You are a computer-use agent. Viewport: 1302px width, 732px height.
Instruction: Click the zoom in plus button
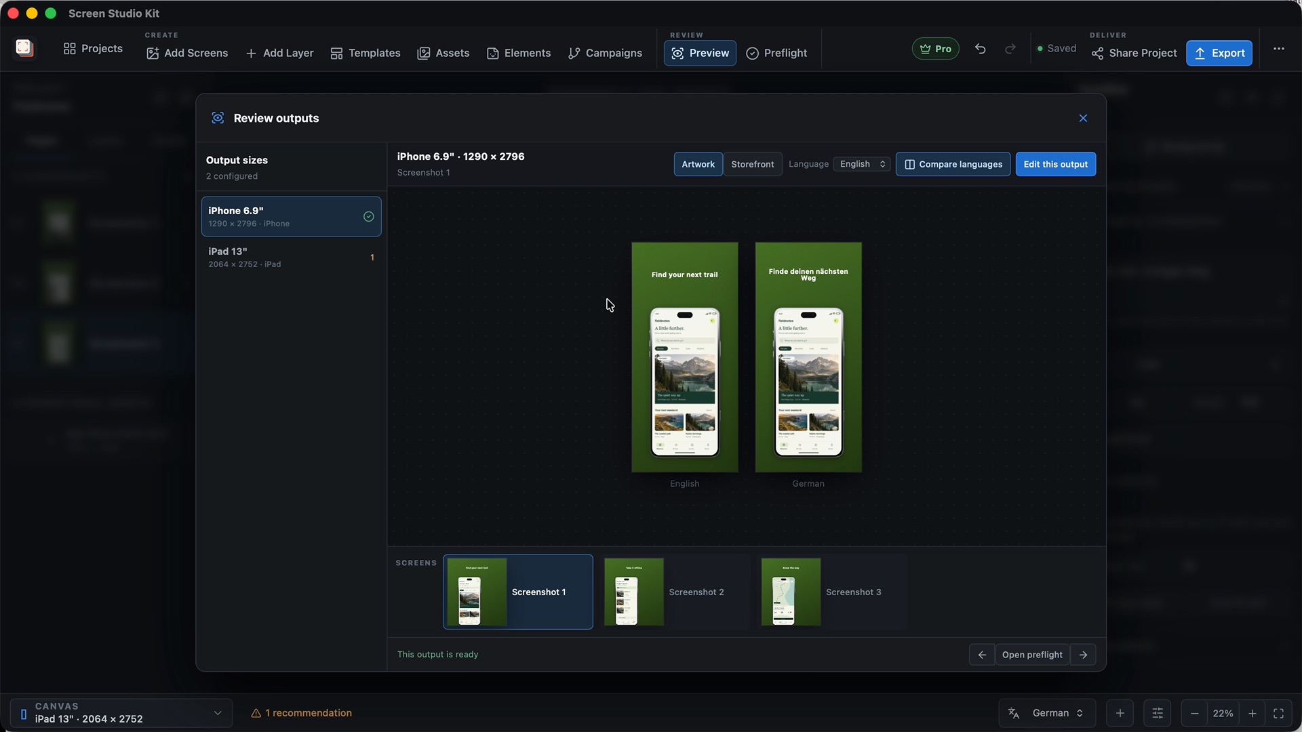1252,713
